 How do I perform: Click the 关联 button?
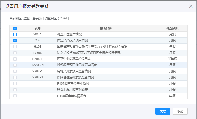tap(163, 111)
